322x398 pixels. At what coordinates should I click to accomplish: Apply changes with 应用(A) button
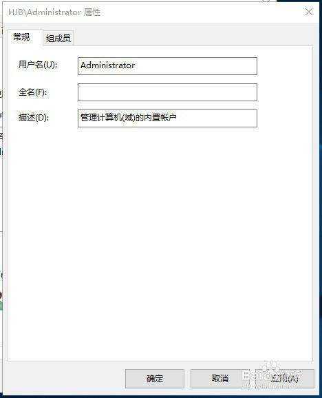[x=285, y=379]
